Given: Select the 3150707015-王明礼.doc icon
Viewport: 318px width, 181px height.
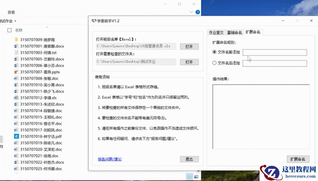Looking at the screenshot, I should coord(16,117).
